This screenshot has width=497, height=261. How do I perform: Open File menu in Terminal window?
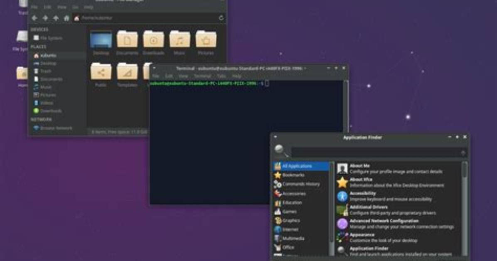[156, 76]
